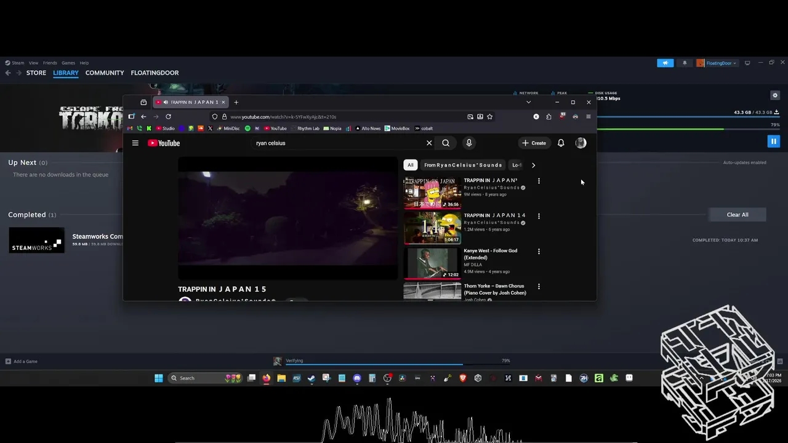Image resolution: width=788 pixels, height=443 pixels.
Task: Open the YouTube account avatar menu
Action: point(581,143)
